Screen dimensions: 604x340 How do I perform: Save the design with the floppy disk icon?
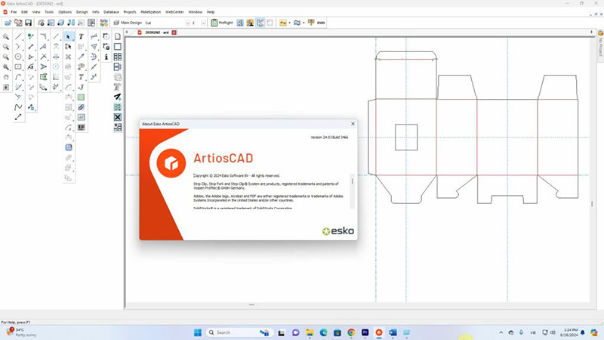click(x=28, y=23)
